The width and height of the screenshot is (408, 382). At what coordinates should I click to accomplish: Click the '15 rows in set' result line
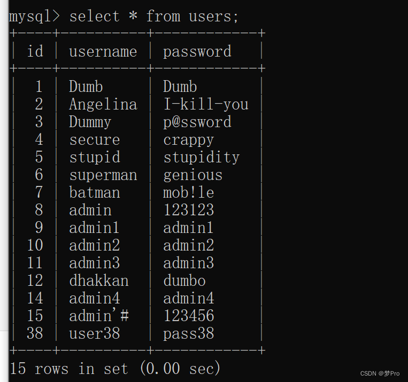point(115,368)
